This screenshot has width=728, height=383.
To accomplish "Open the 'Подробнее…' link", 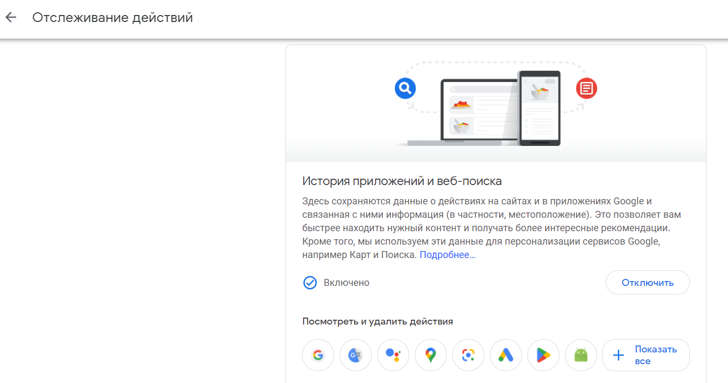I will (x=447, y=255).
